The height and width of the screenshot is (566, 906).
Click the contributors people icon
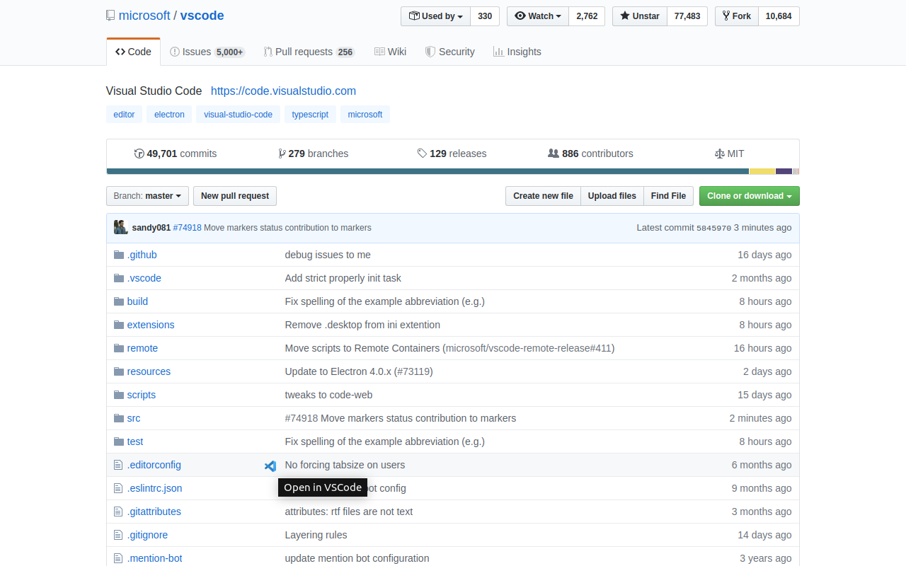click(554, 154)
